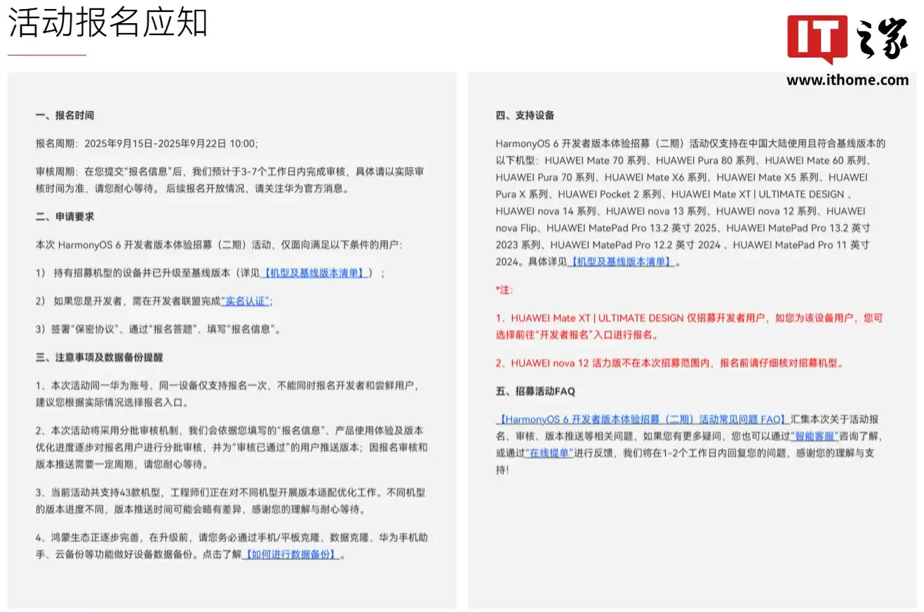Click the 二、申请要求 heading
The image size is (924, 612).
[65, 217]
